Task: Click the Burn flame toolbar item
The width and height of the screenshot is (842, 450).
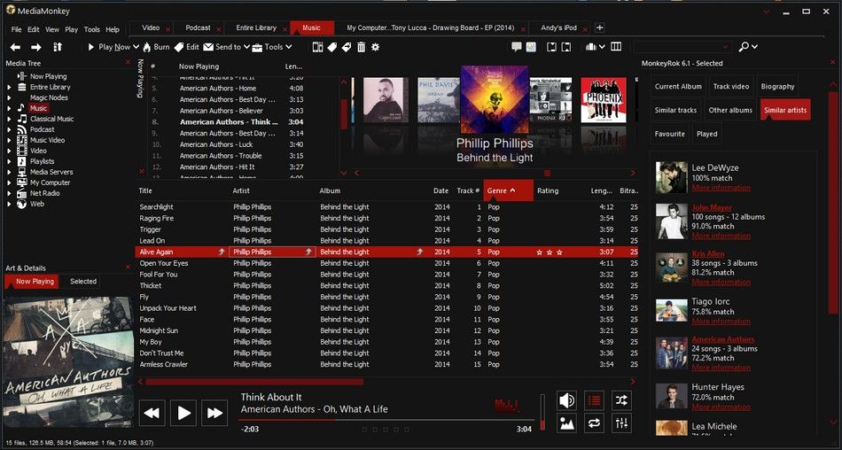Action: 156,47
